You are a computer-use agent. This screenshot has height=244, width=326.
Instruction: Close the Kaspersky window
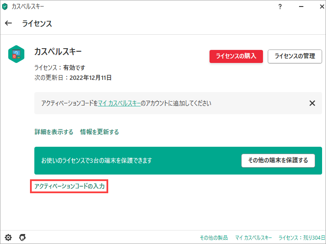[x=322, y=7]
